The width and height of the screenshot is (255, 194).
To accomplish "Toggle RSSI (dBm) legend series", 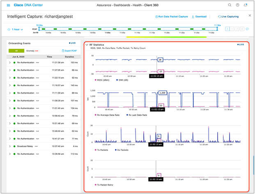I will 102,80.
